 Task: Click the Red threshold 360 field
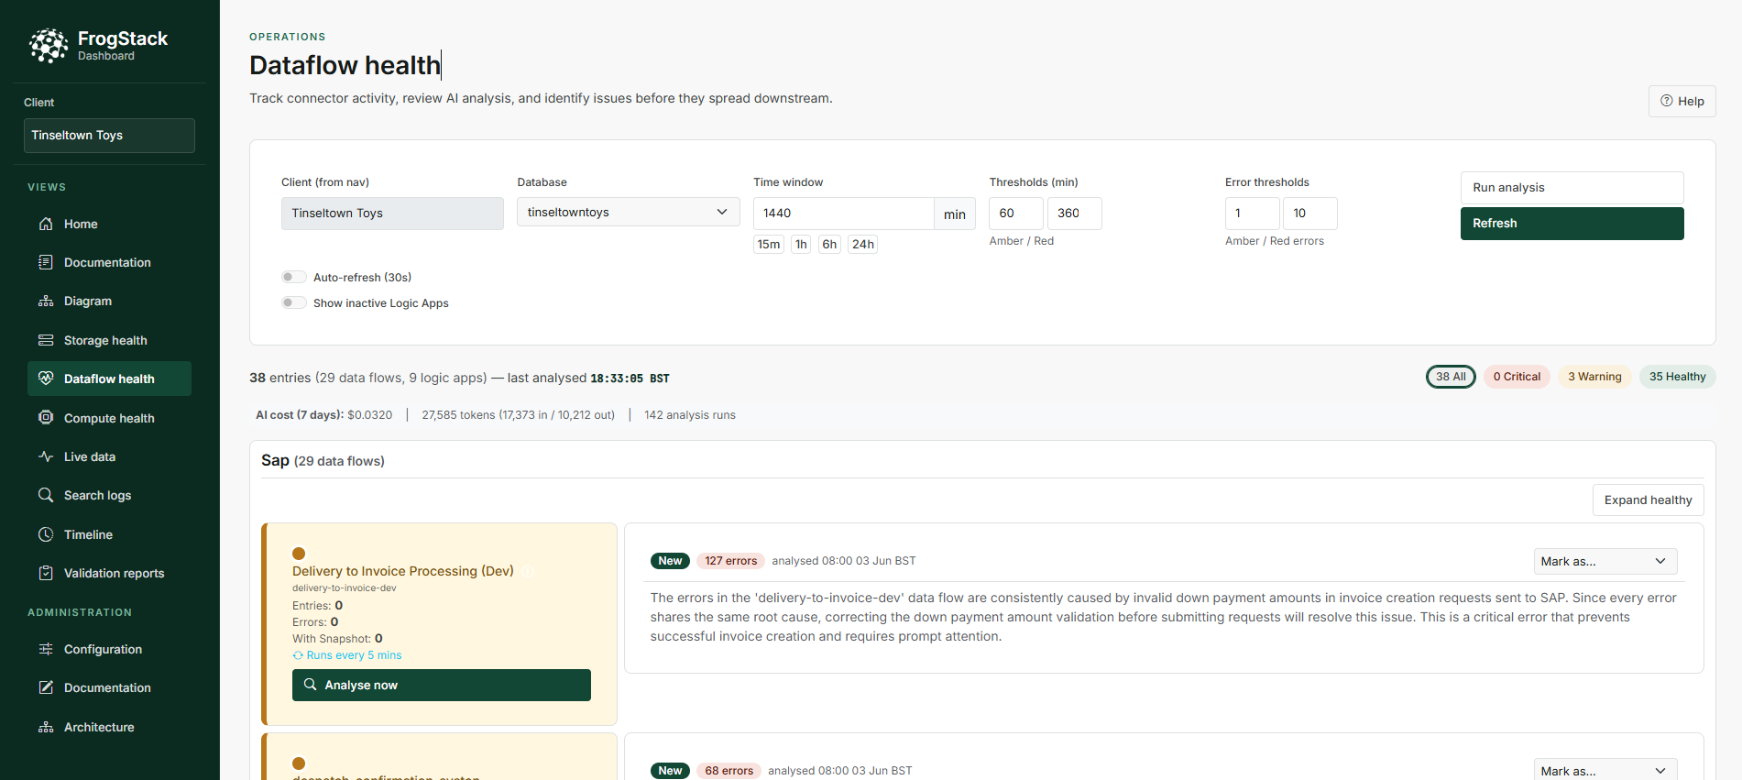pos(1074,214)
